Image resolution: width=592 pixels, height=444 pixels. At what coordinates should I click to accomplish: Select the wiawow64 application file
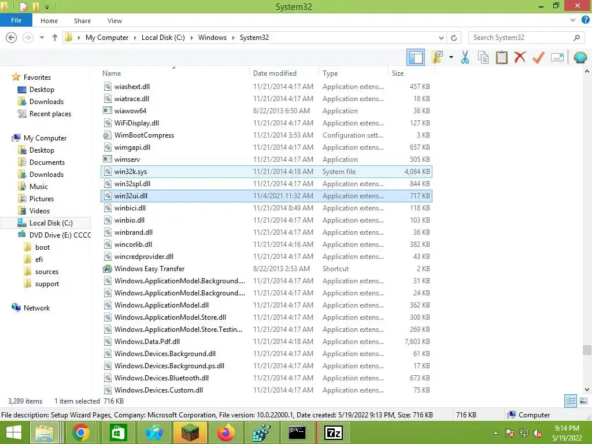click(266, 111)
